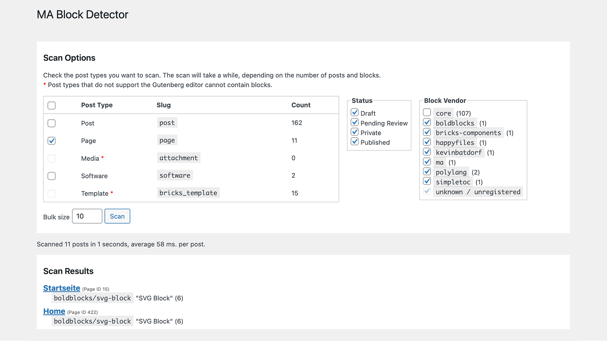Click the Scan button
Screen dimensions: 607x341
click(x=117, y=216)
